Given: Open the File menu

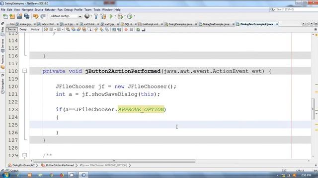Looking at the screenshot, I should (3, 10).
